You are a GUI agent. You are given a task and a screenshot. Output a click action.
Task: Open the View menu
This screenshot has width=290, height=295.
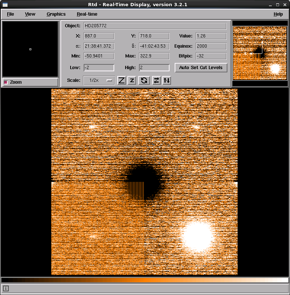(30, 14)
